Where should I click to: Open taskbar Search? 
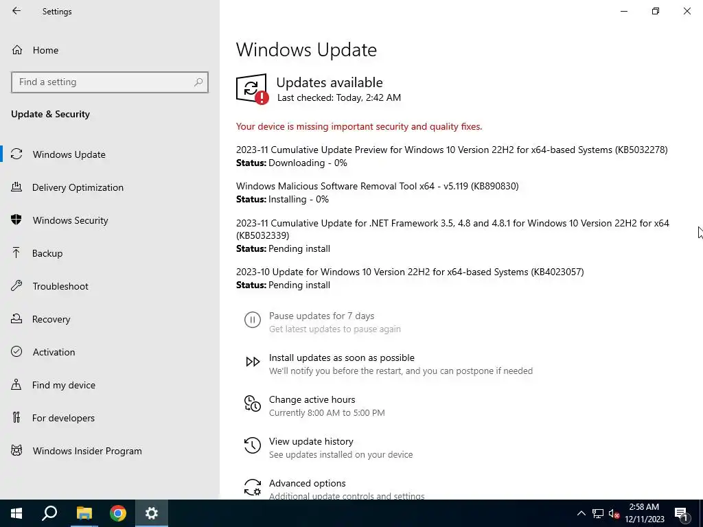point(49,513)
